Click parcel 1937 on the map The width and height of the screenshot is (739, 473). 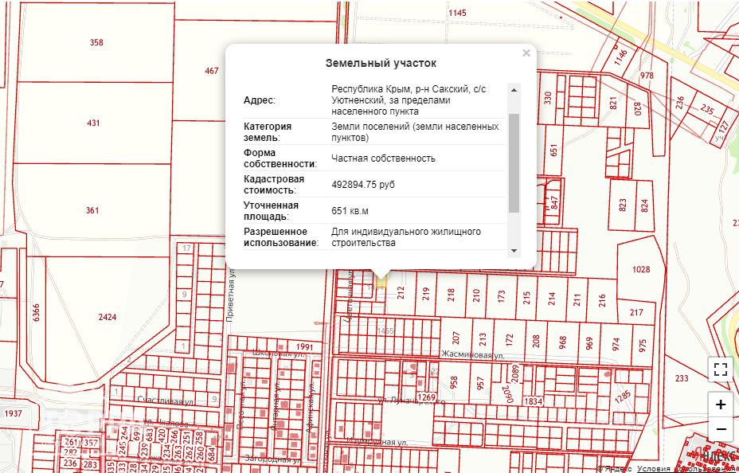[14, 413]
